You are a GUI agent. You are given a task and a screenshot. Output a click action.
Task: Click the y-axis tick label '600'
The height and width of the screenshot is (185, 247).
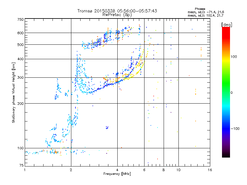(x=20, y=33)
